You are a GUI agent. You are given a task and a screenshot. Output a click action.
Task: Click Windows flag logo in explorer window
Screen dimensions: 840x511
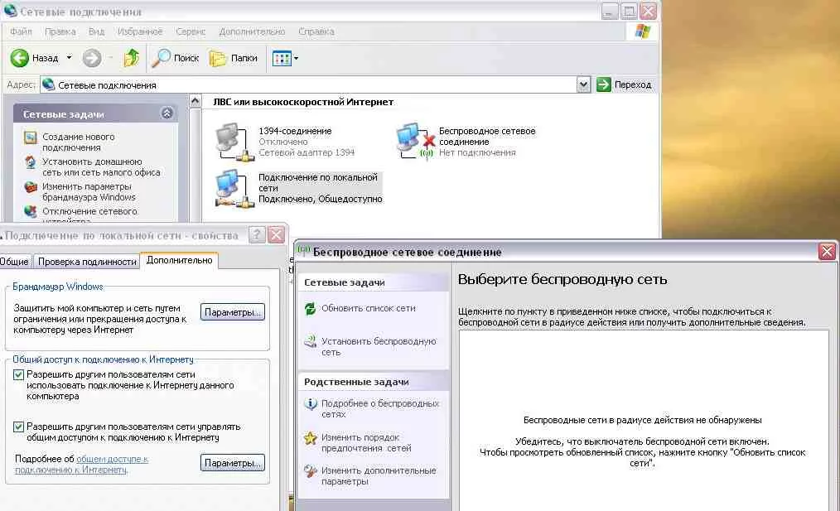[x=642, y=31]
